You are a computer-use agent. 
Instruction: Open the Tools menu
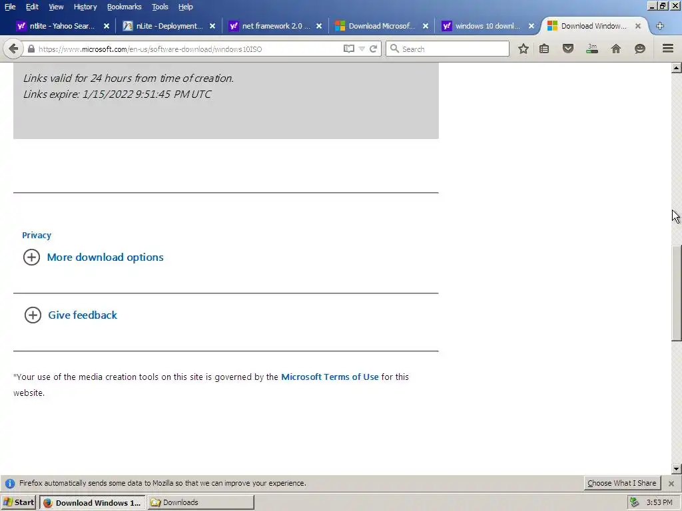click(x=160, y=7)
